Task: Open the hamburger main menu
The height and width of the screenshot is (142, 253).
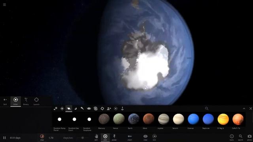Action: 4,5
